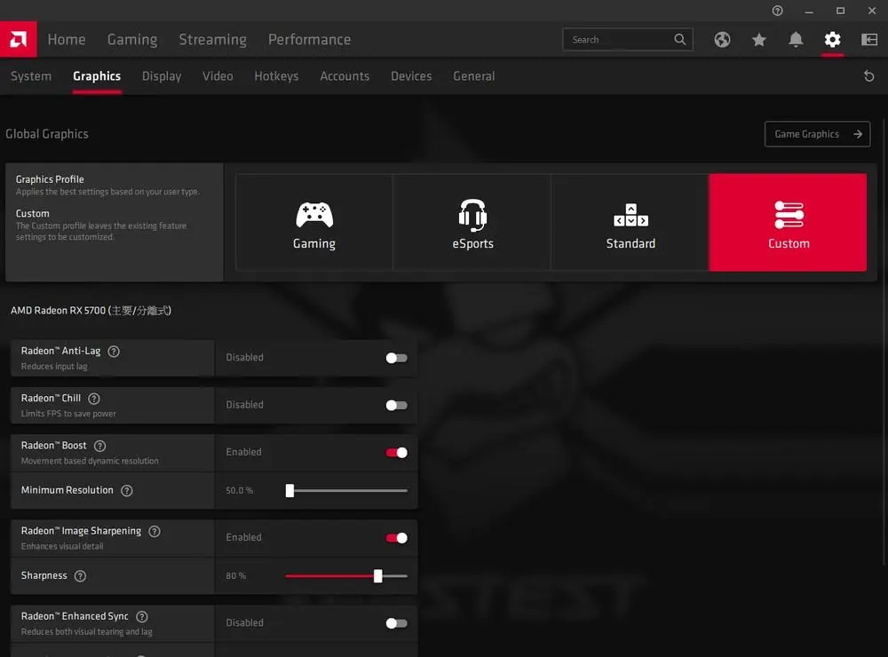Open the Performance tab
The image size is (888, 657).
pyautogui.click(x=309, y=40)
